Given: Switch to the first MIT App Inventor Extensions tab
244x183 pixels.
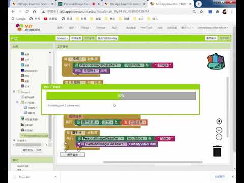Looking at the screenshot, I should tap(33, 4).
